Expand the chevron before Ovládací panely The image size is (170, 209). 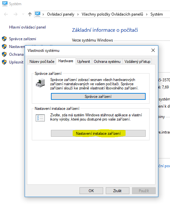[x=43, y=14]
